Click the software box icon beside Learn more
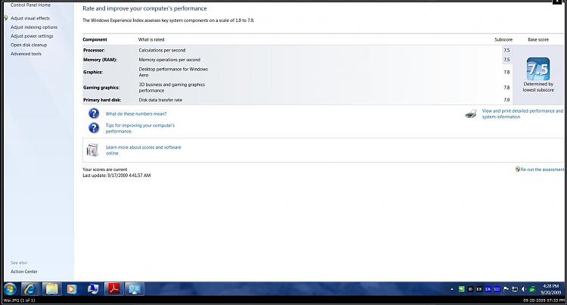Viewport: 567px width, 305px height. (x=92, y=150)
